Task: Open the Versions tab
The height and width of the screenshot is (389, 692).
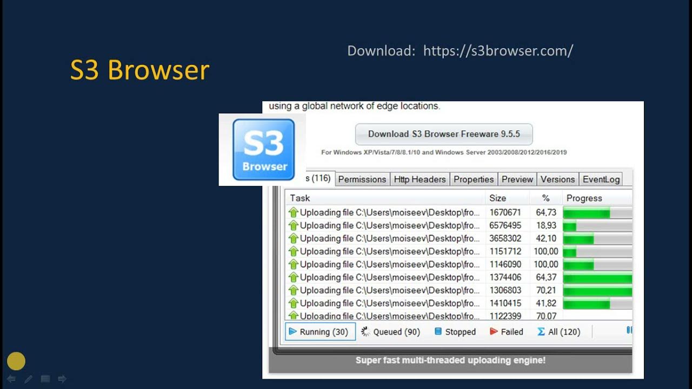Action: pyautogui.click(x=557, y=179)
